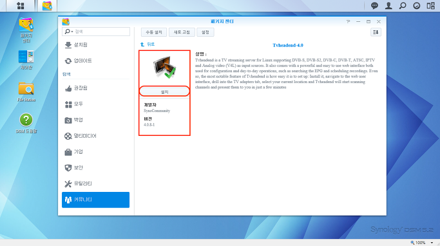
Task: Click the SynoCommunity developer text
Action: click(157, 111)
